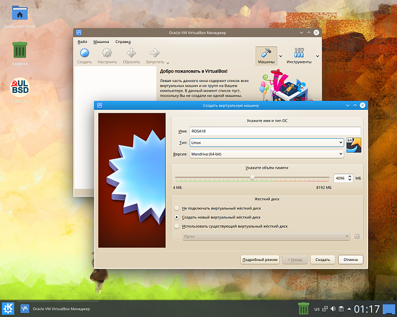
Task: Open the network tray icon
Action: [x=325, y=309]
